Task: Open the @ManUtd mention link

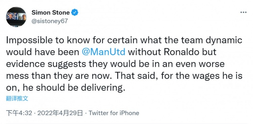Action: [104, 52]
